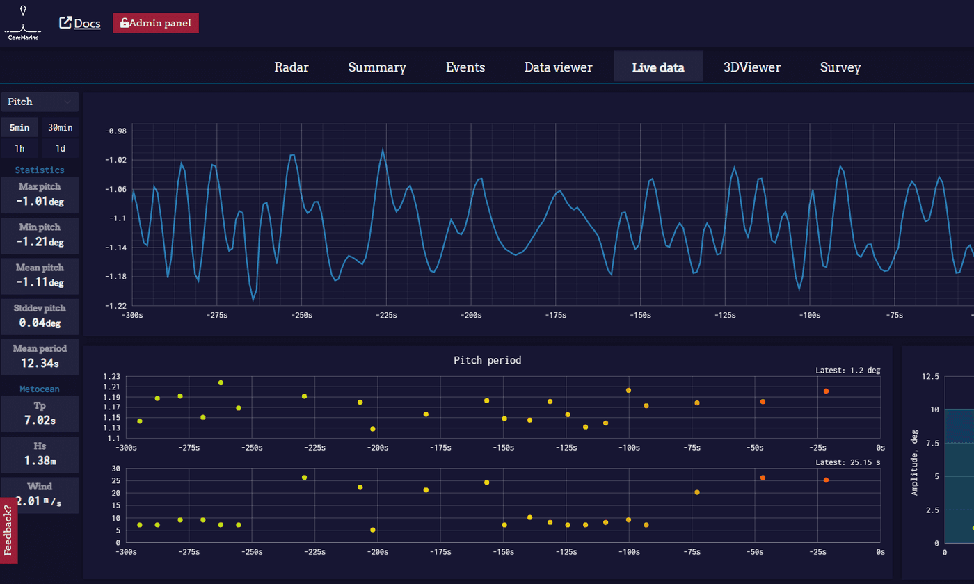Image resolution: width=974 pixels, height=584 pixels.
Task: Select the 30min time range
Action: coord(60,128)
